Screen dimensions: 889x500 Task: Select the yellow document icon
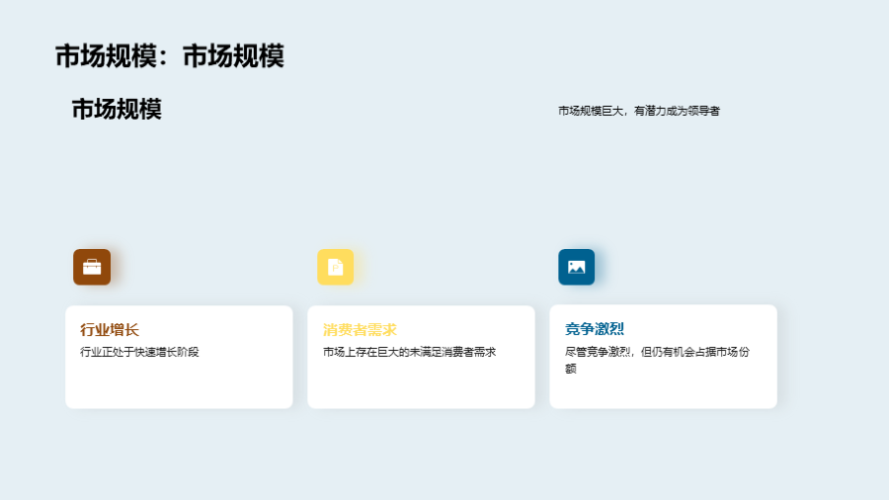[x=335, y=267]
